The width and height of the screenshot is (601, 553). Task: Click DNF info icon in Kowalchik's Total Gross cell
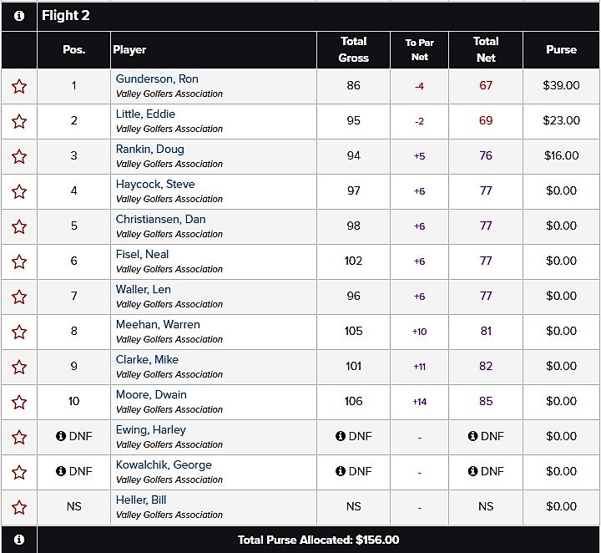341,471
